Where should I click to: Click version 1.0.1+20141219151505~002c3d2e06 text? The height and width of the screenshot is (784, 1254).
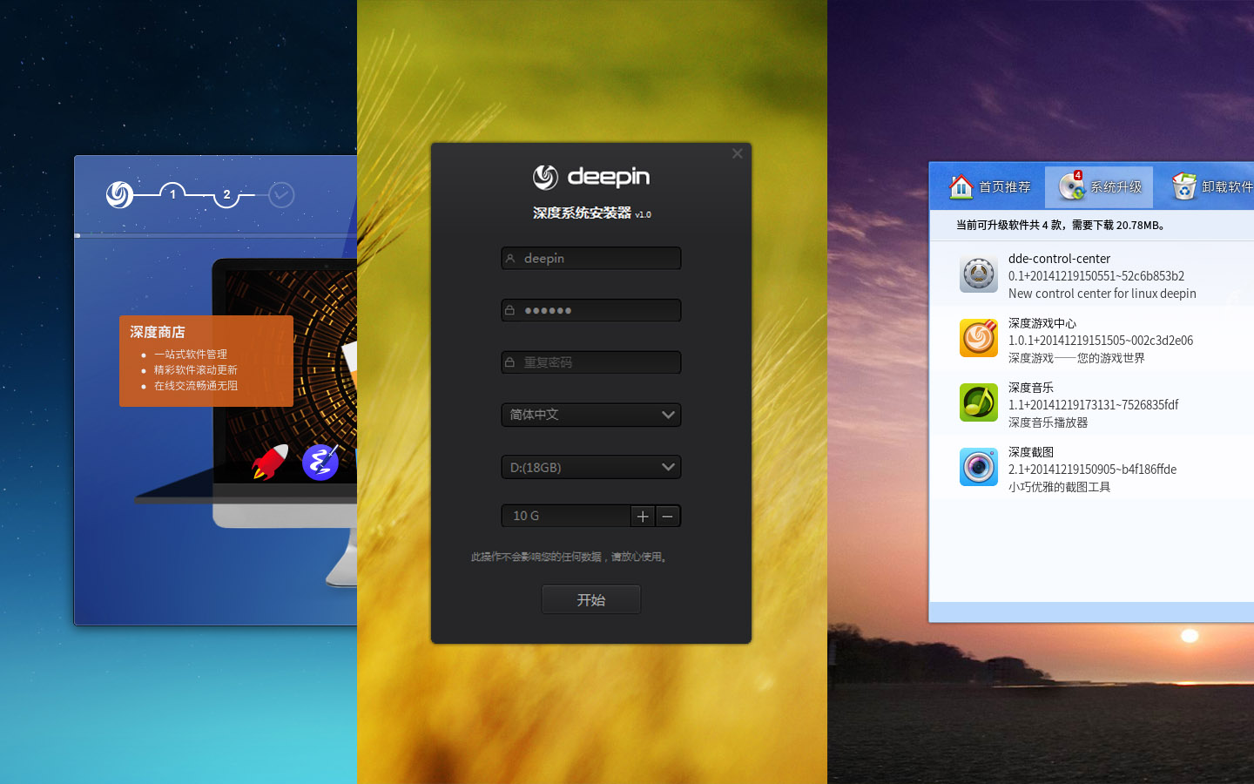[1101, 341]
